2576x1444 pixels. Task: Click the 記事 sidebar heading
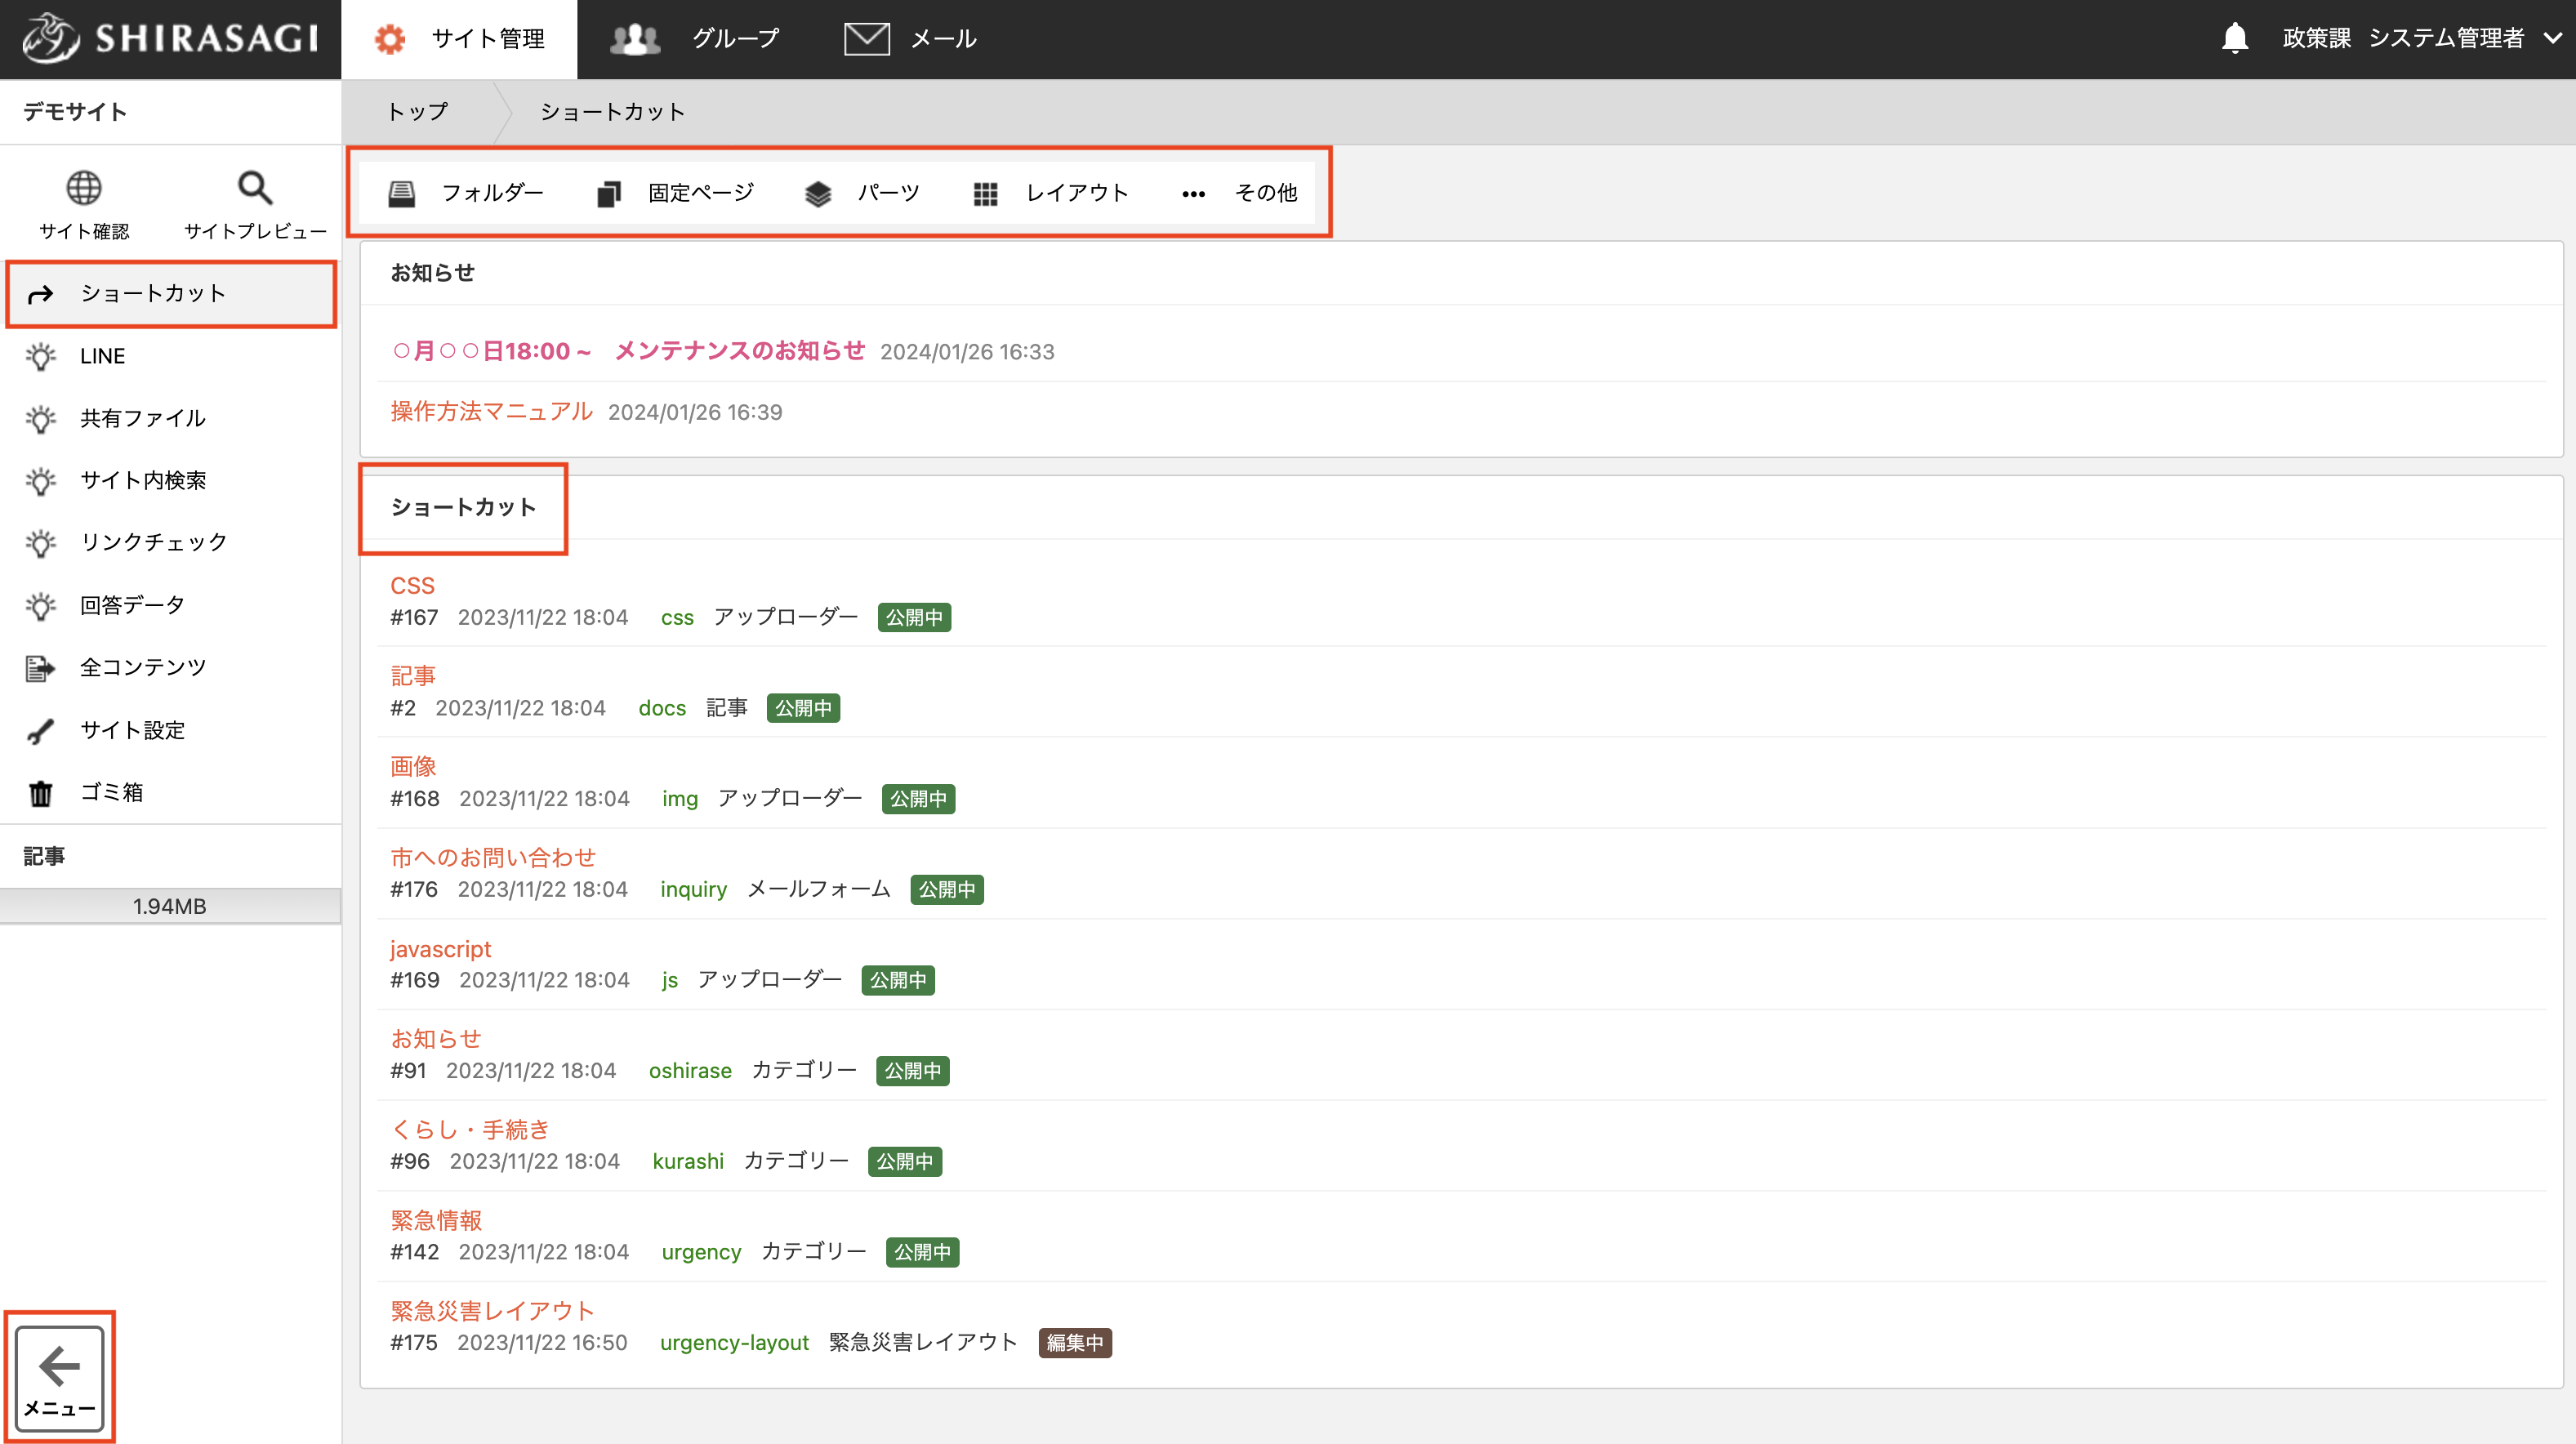pos(44,856)
